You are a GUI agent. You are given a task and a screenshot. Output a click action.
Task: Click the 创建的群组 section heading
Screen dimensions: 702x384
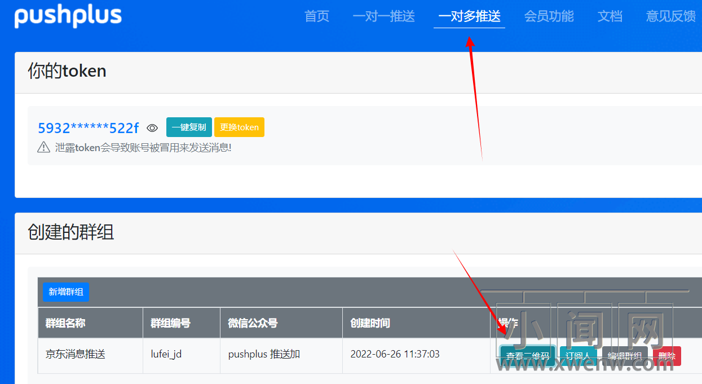71,232
